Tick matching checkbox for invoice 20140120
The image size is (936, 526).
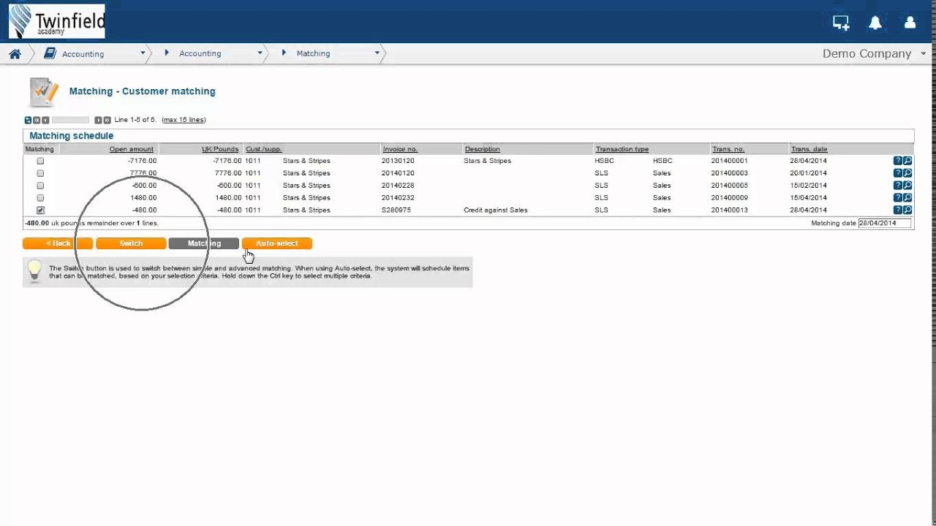40,173
